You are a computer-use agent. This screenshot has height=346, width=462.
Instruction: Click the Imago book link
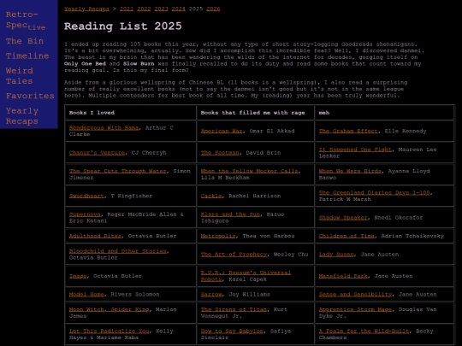coord(78,276)
